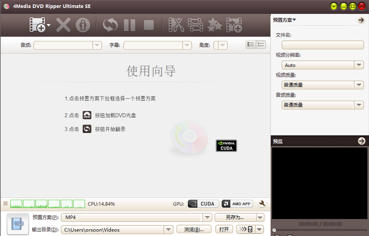Open the file Info toolbar icon
The height and width of the screenshot is (236, 369).
tap(83, 25)
